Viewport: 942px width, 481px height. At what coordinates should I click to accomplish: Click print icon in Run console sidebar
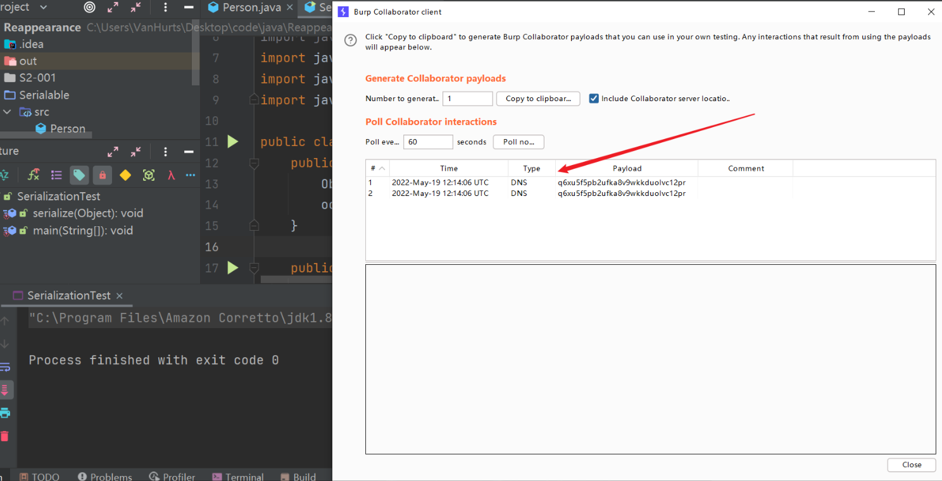(x=4, y=413)
